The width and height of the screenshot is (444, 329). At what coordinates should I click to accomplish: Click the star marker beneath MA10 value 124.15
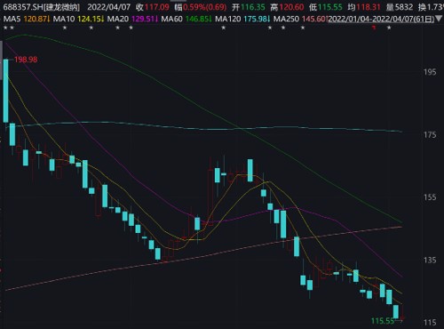(x=91, y=28)
